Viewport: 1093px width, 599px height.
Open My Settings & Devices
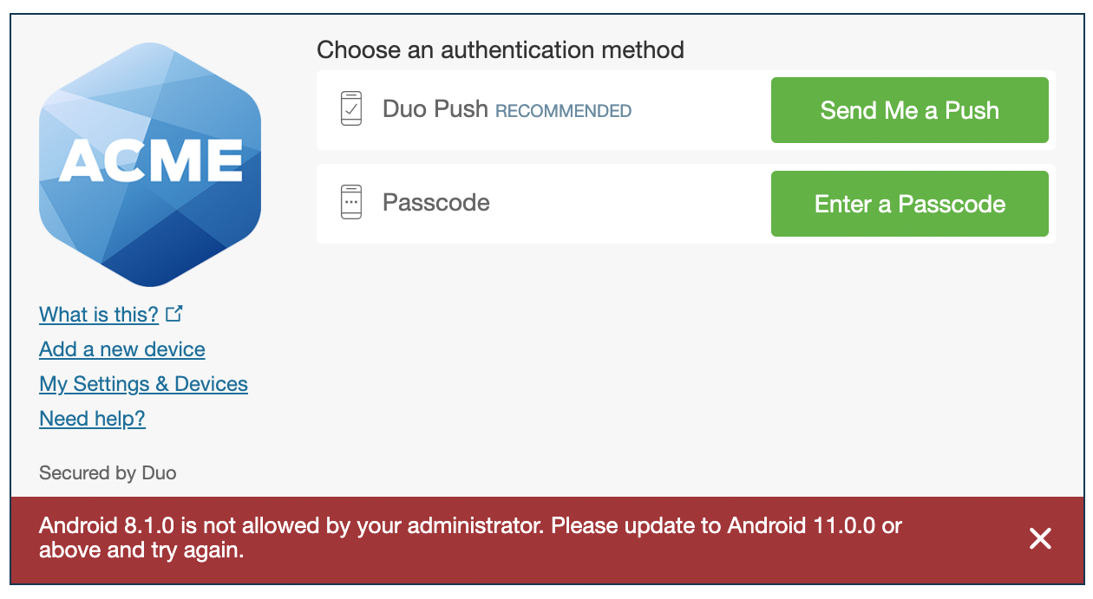point(143,383)
